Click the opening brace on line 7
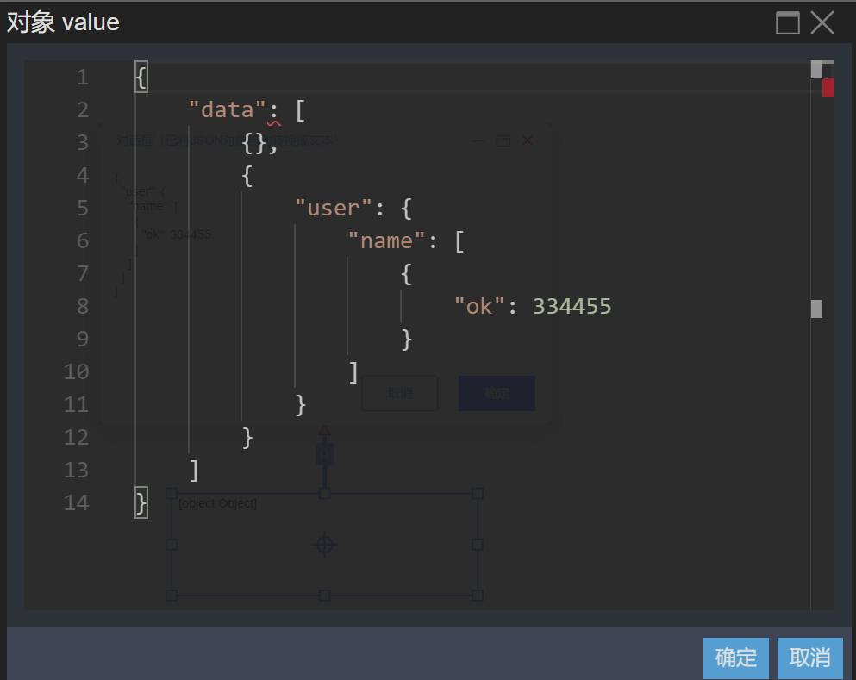 point(406,274)
